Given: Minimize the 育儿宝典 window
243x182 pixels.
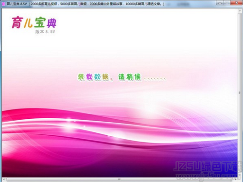Looking at the screenshot, I should pyautogui.click(x=220, y=3).
